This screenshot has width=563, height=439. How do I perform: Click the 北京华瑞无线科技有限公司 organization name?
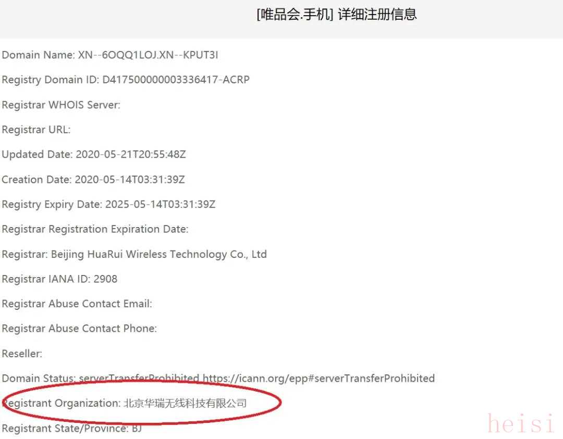[185, 404]
